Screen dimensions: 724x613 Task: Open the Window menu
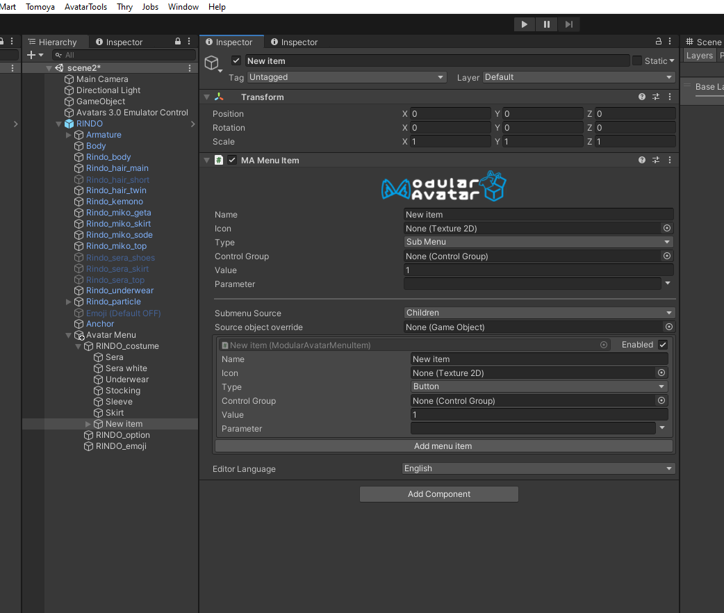[183, 7]
